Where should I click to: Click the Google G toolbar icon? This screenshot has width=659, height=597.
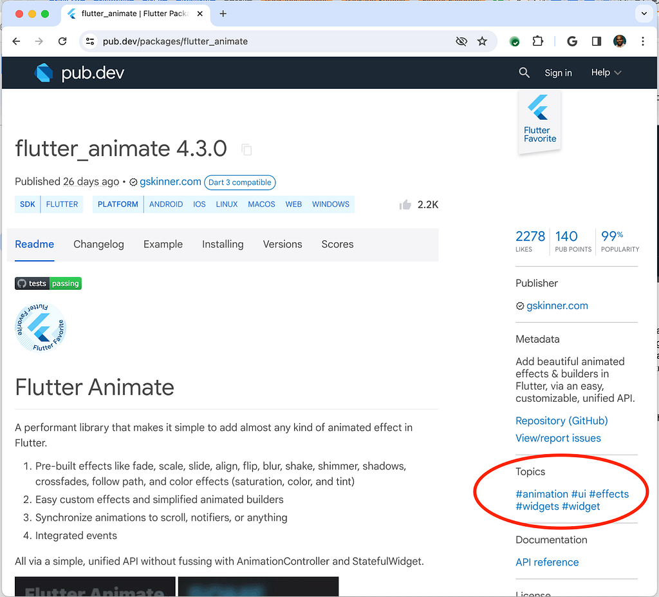pos(572,41)
